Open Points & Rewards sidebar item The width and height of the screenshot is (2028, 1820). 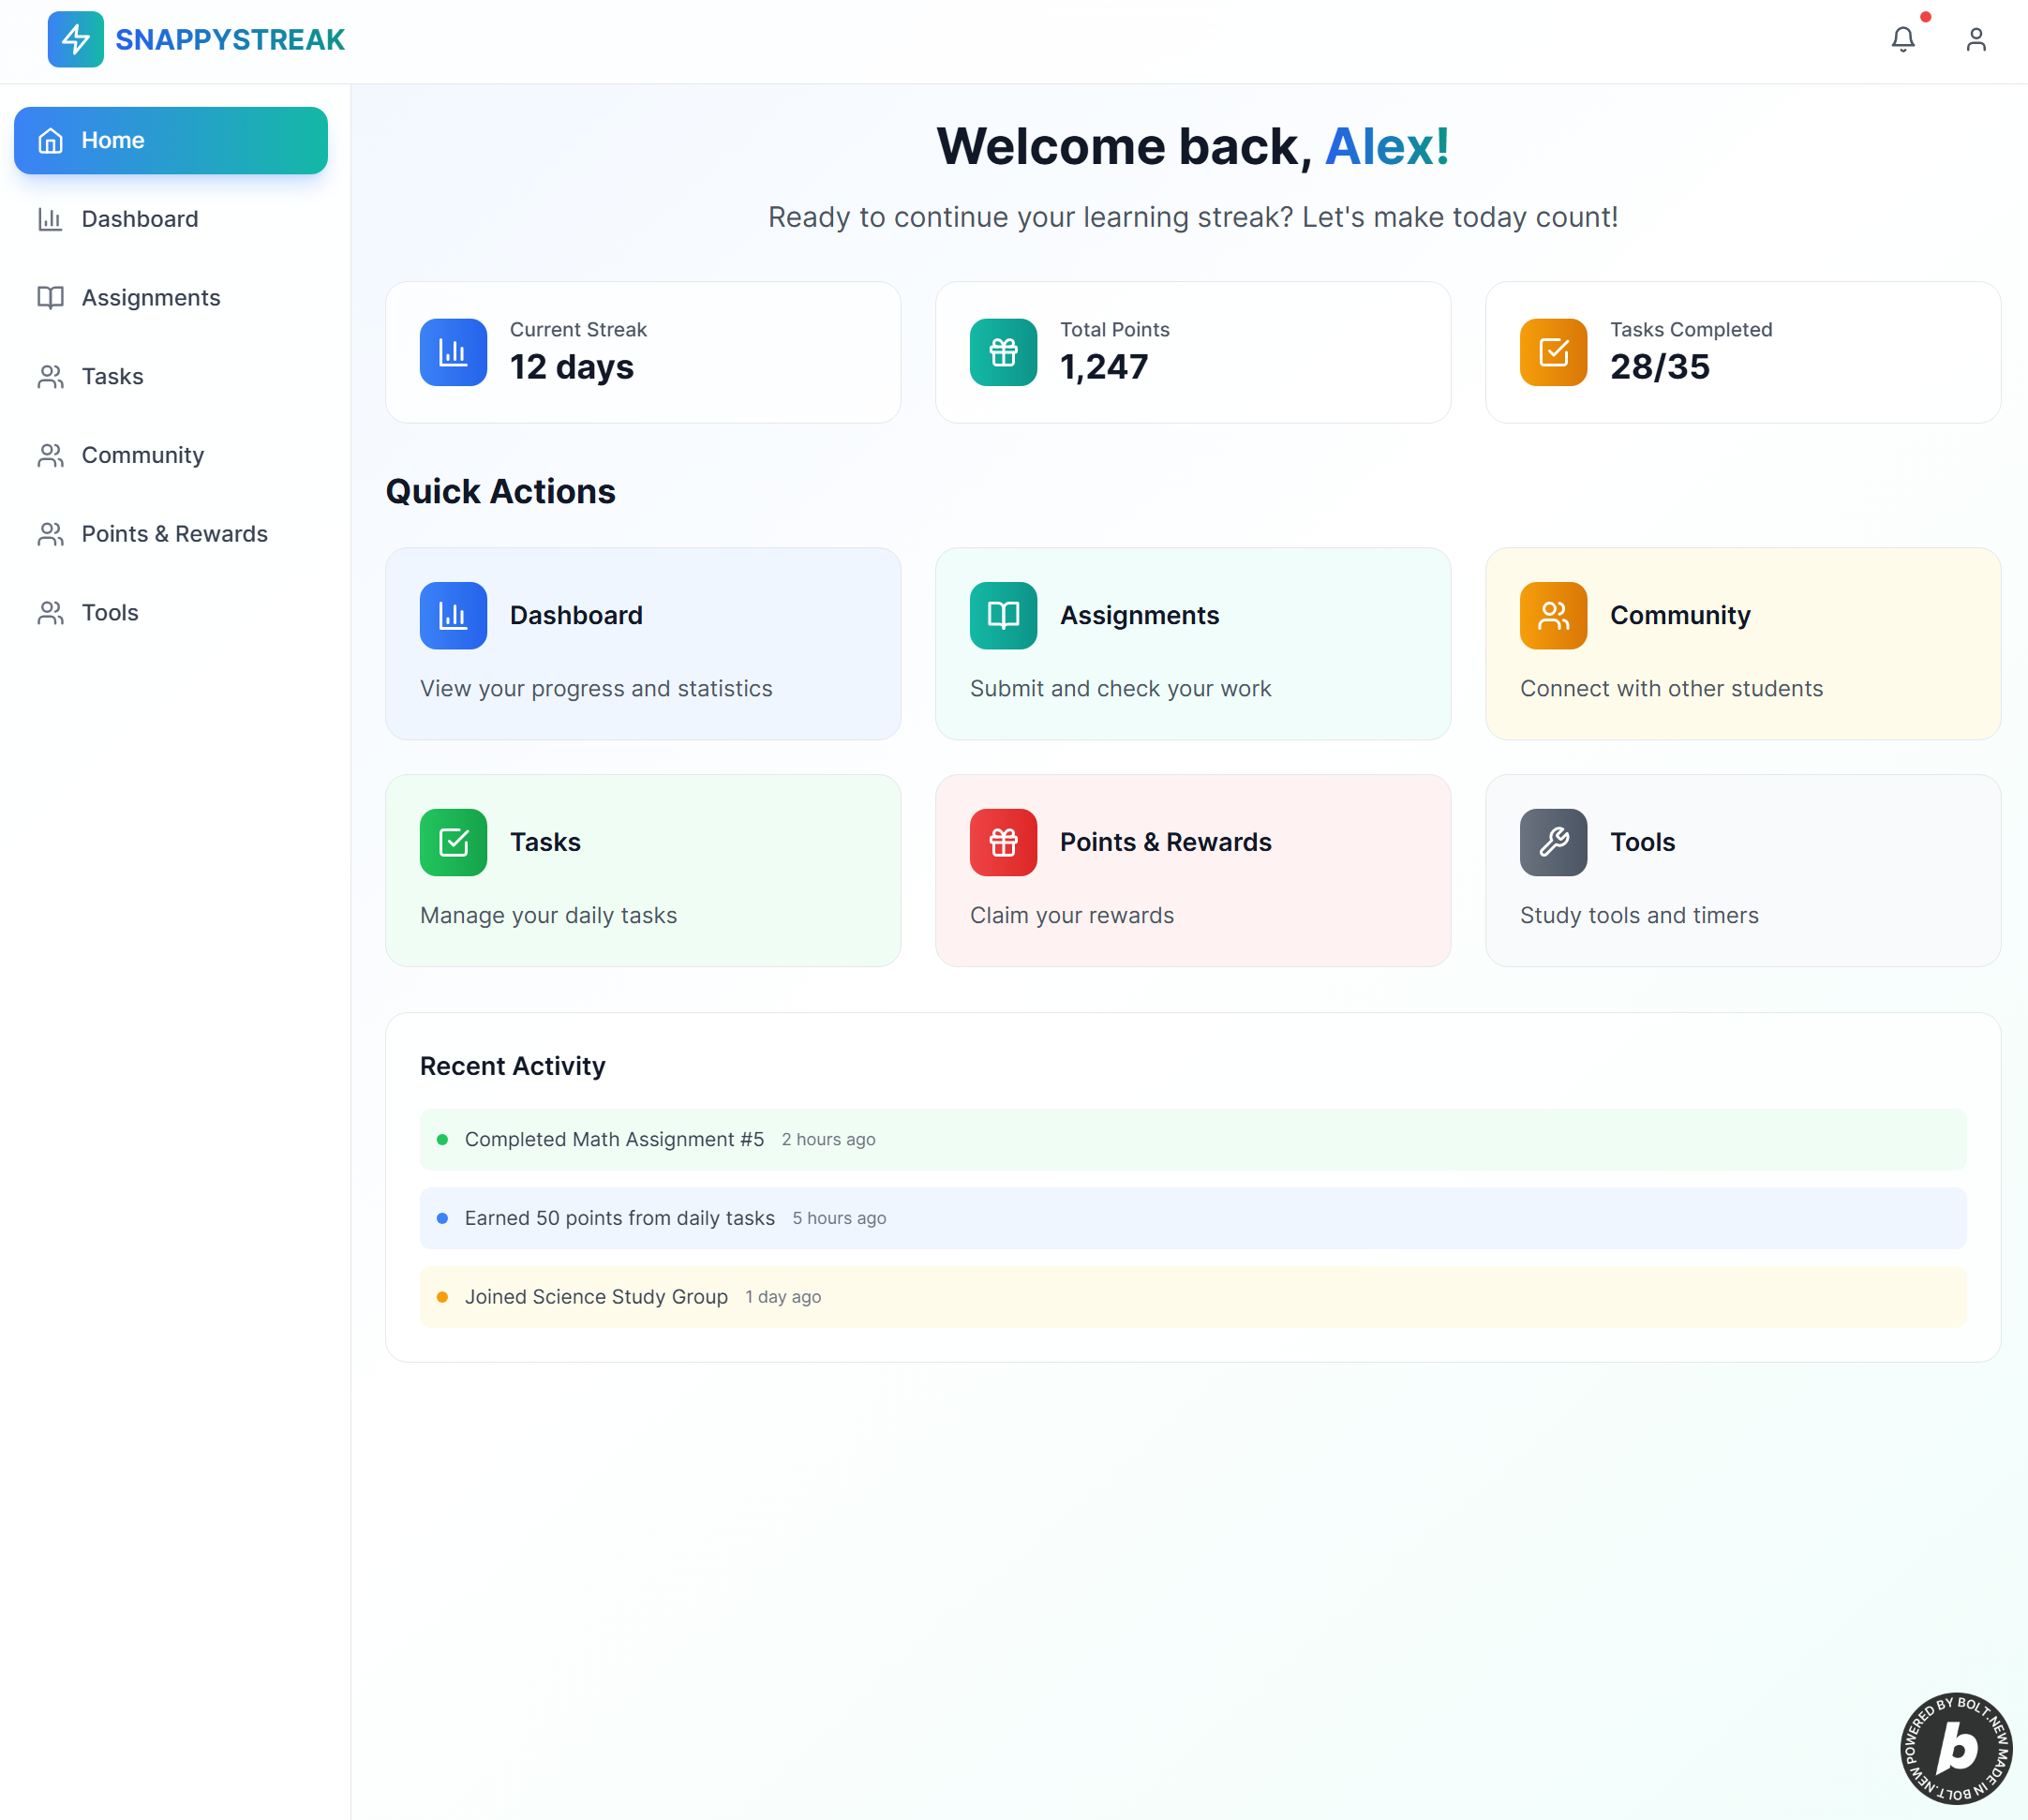coord(174,534)
